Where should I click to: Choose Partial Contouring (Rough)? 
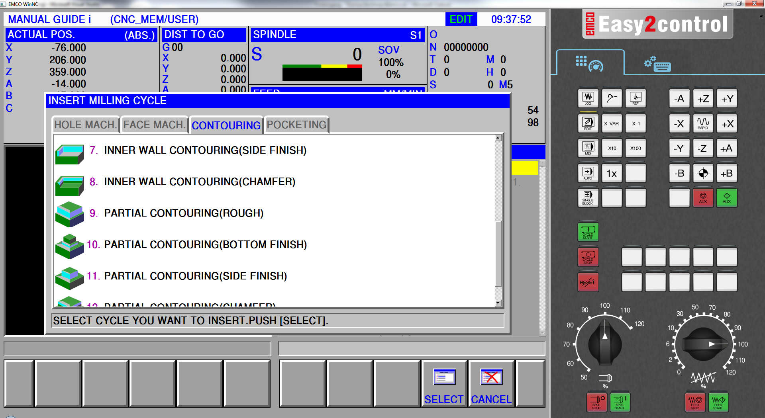(274, 213)
